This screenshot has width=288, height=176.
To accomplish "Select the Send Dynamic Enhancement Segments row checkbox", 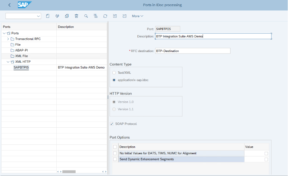I will [x=115, y=159].
